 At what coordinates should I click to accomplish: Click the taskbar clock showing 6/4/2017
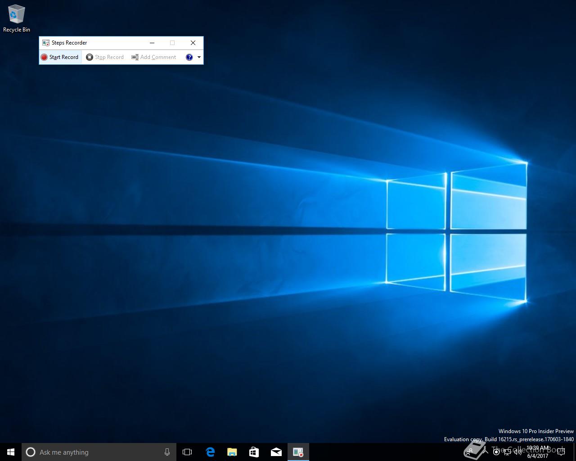coord(538,452)
